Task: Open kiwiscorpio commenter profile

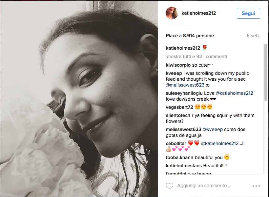Action: (178, 65)
